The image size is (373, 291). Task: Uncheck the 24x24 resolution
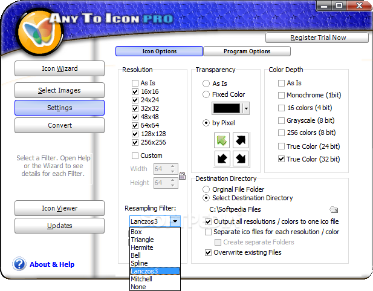(x=135, y=100)
